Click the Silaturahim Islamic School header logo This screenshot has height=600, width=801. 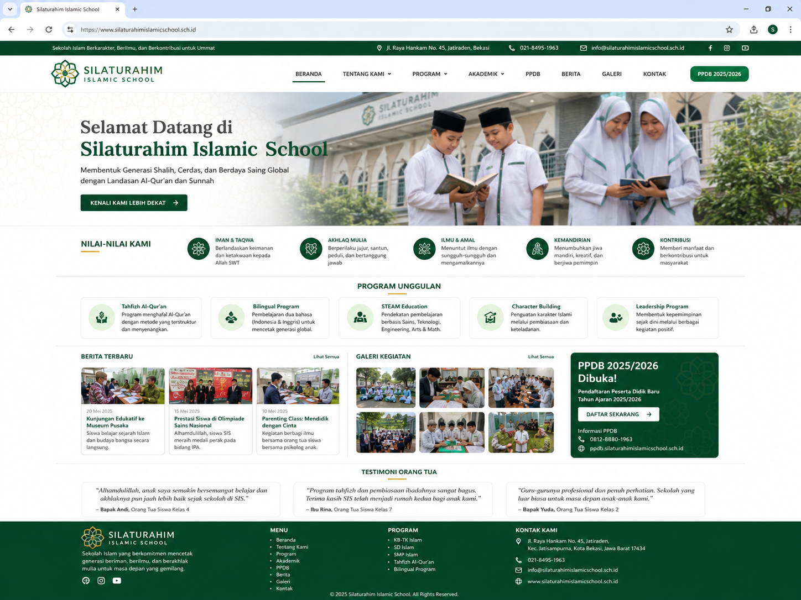click(107, 73)
